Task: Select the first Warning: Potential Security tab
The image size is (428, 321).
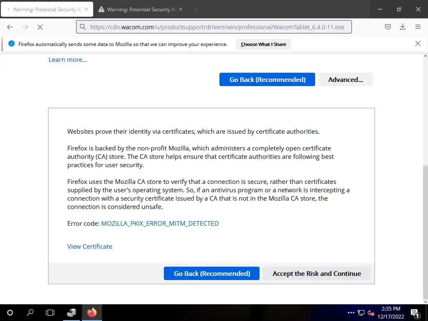Action: [47, 10]
